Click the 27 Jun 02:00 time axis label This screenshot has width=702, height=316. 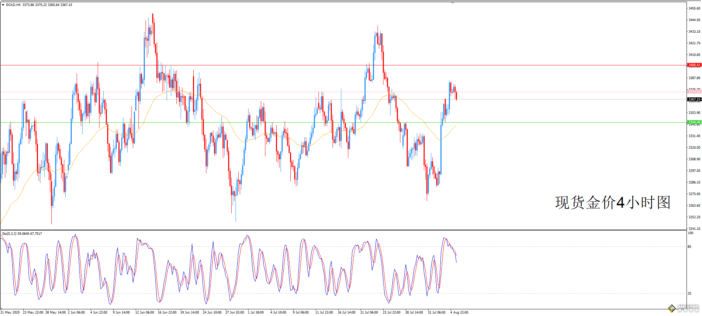click(234, 312)
